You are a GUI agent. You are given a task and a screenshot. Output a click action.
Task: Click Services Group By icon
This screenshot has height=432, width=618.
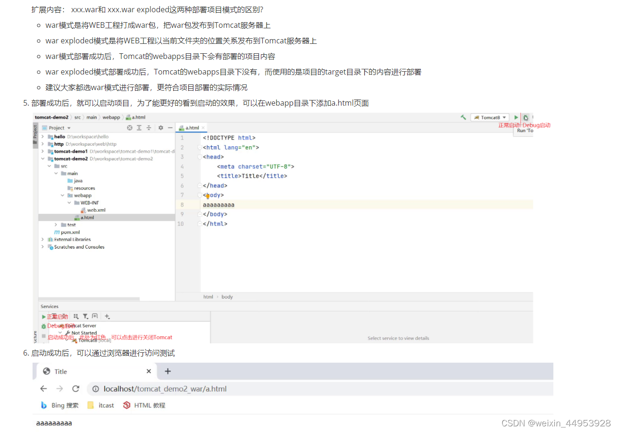tap(76, 316)
